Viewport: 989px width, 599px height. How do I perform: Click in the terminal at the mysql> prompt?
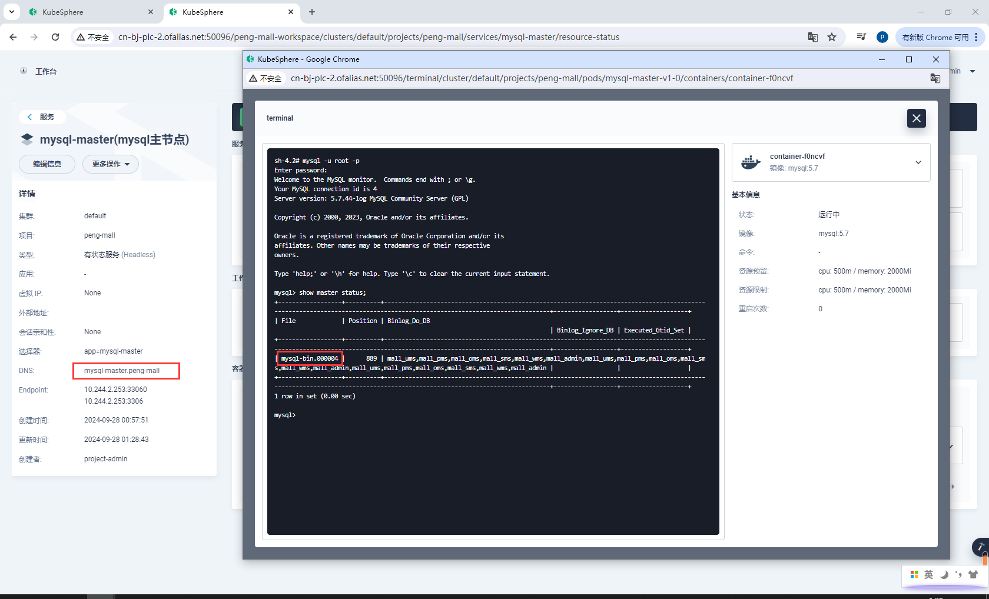point(285,415)
